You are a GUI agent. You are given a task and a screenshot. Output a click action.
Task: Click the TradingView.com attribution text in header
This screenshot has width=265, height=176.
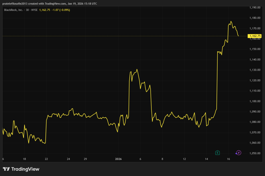click(x=54, y=4)
